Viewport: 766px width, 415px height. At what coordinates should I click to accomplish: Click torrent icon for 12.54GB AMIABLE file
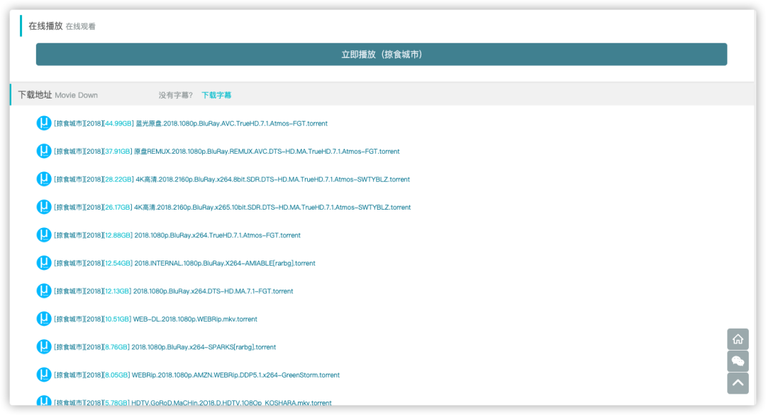(x=44, y=263)
